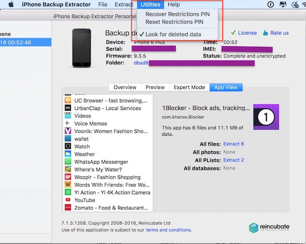Select the backup dated 00:52:46 in sidebar
Viewport: 306px width, 244px height.
click(x=25, y=42)
